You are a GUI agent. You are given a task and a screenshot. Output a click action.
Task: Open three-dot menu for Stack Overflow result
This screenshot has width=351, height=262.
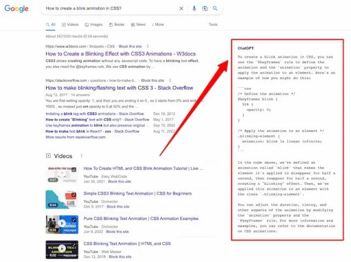(170, 81)
